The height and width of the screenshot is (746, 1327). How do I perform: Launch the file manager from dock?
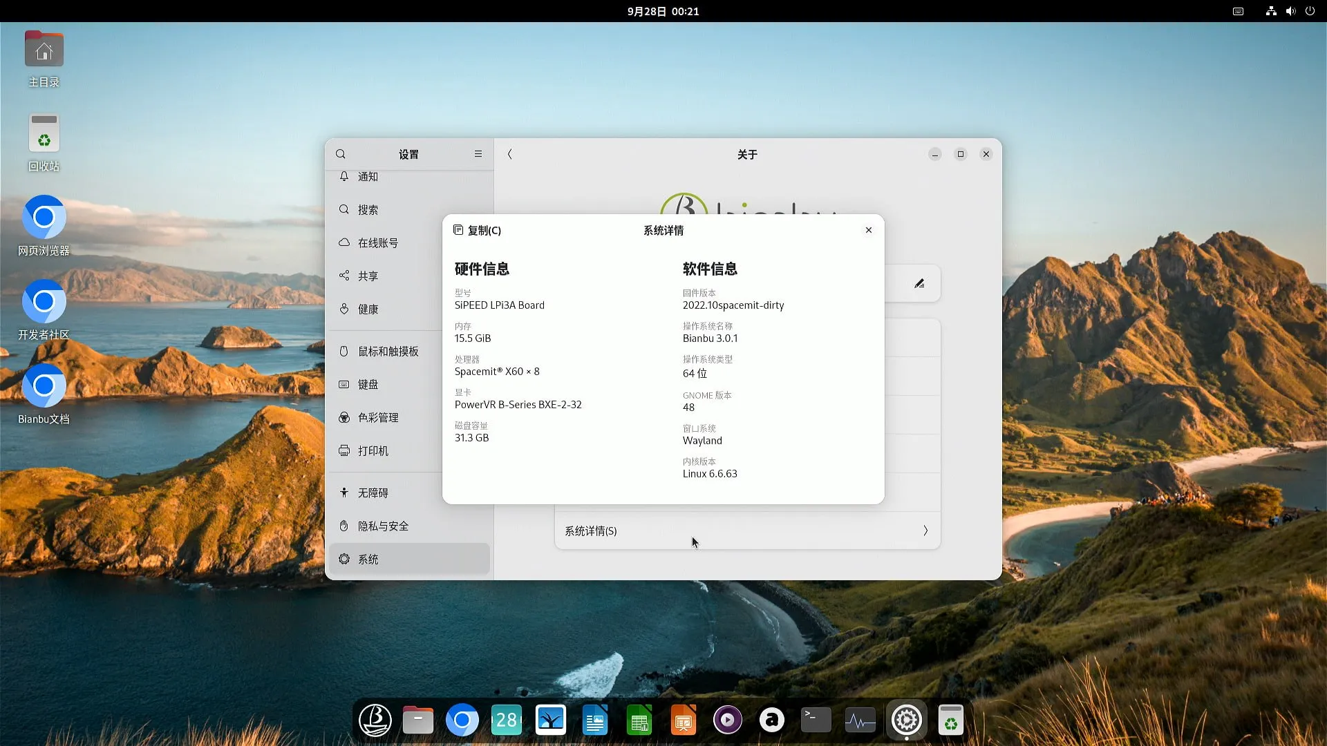418,720
